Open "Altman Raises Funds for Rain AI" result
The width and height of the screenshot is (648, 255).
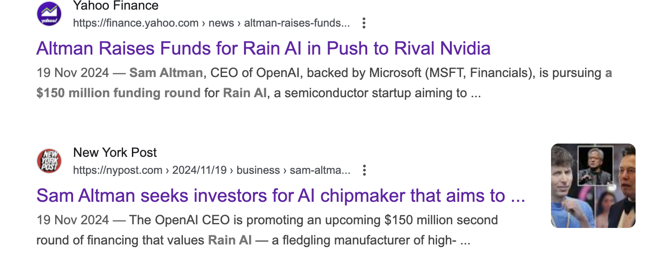coord(263,49)
